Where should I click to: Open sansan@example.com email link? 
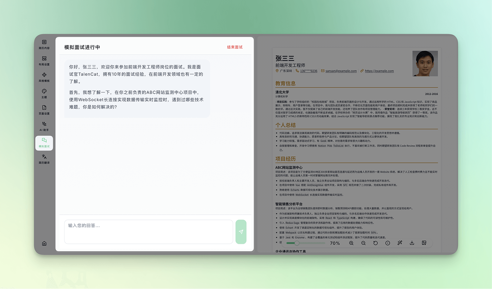[x=341, y=71]
